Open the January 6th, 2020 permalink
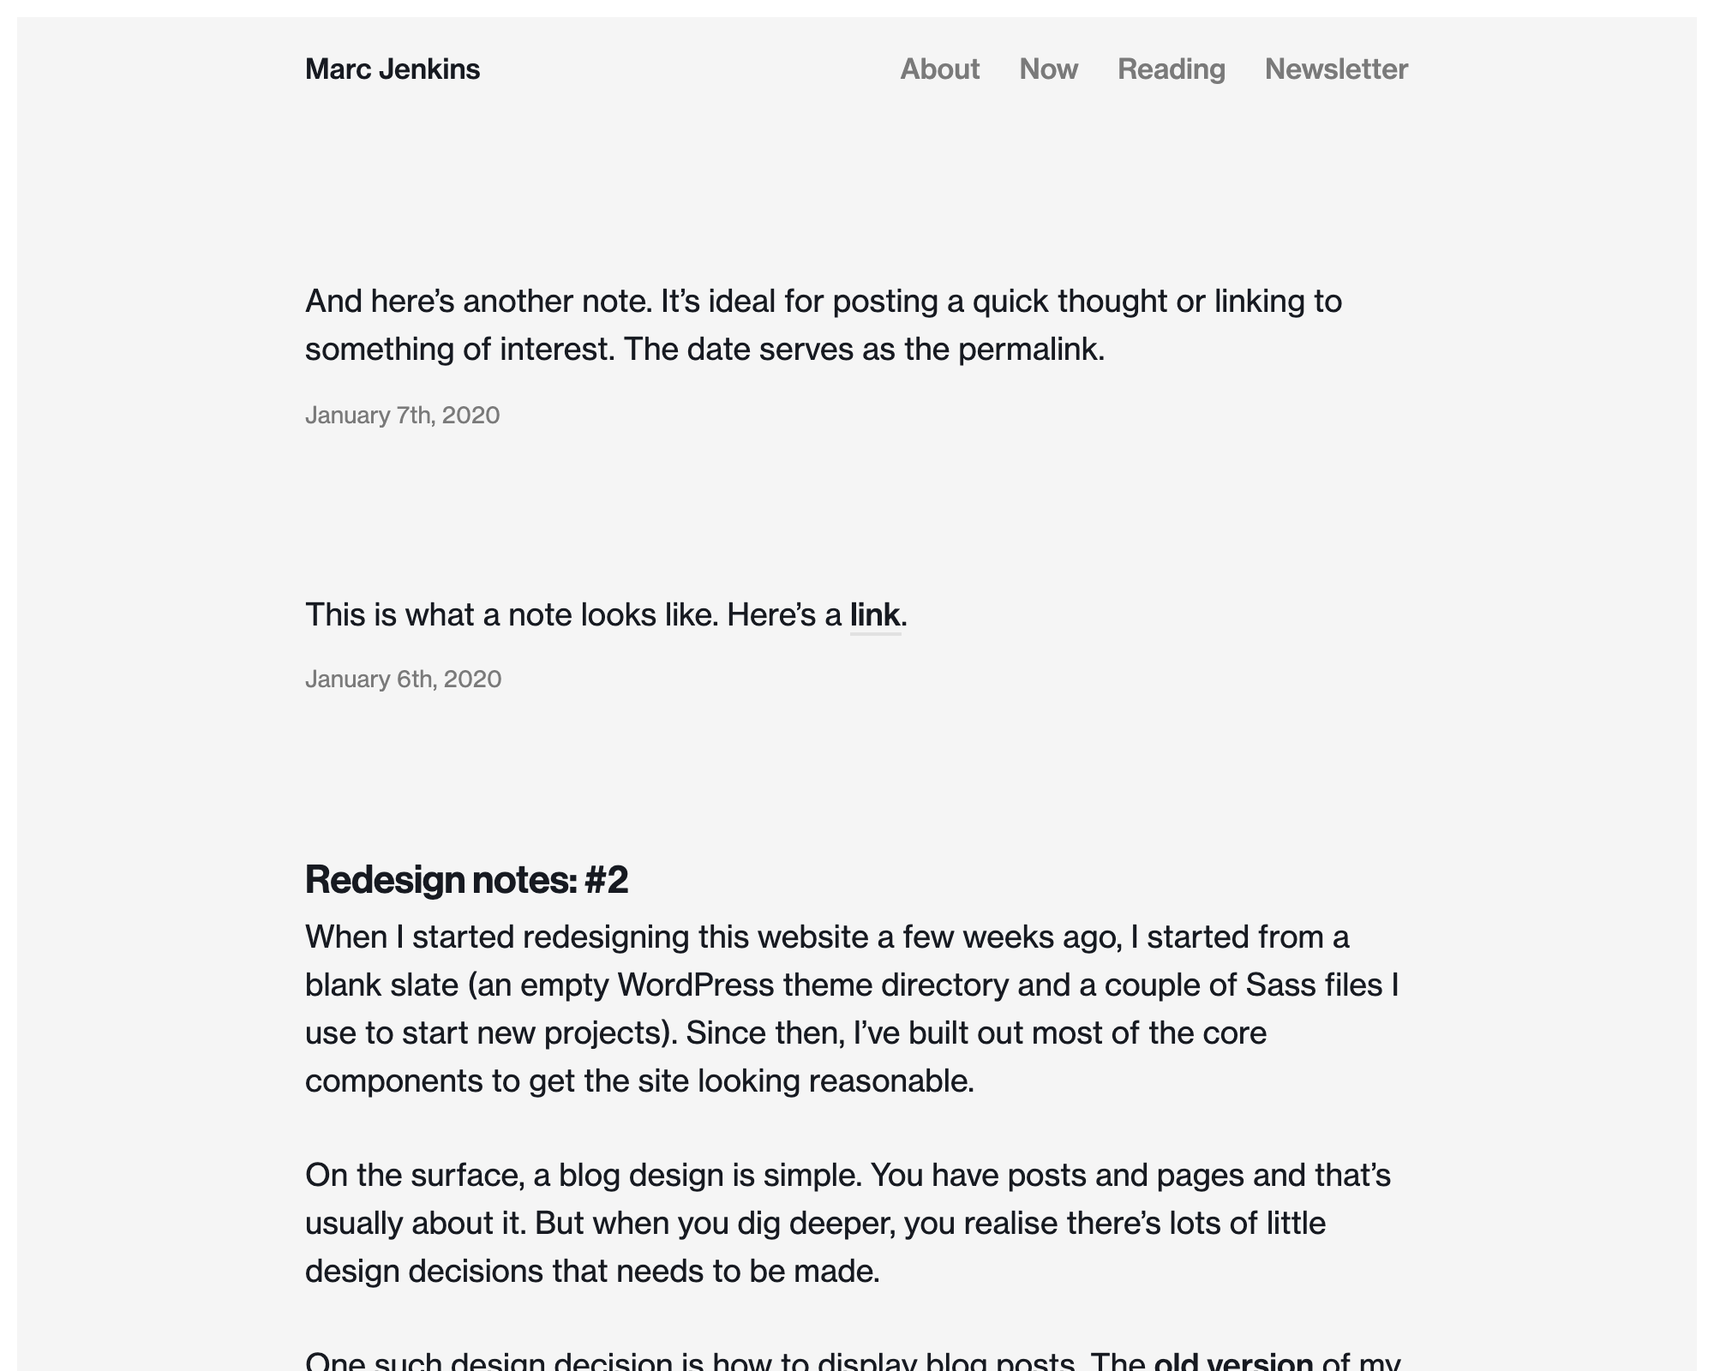Image resolution: width=1714 pixels, height=1371 pixels. click(x=403, y=680)
